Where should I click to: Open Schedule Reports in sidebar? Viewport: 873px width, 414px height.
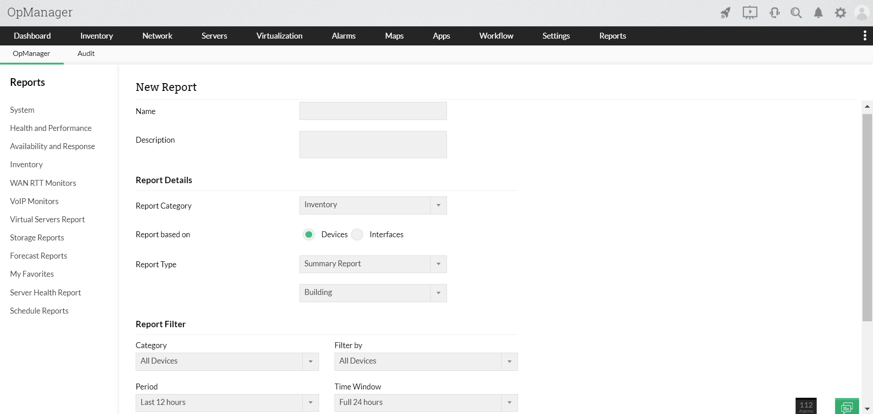click(x=40, y=311)
